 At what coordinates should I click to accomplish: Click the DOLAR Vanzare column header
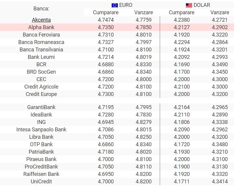coord(220,12)
